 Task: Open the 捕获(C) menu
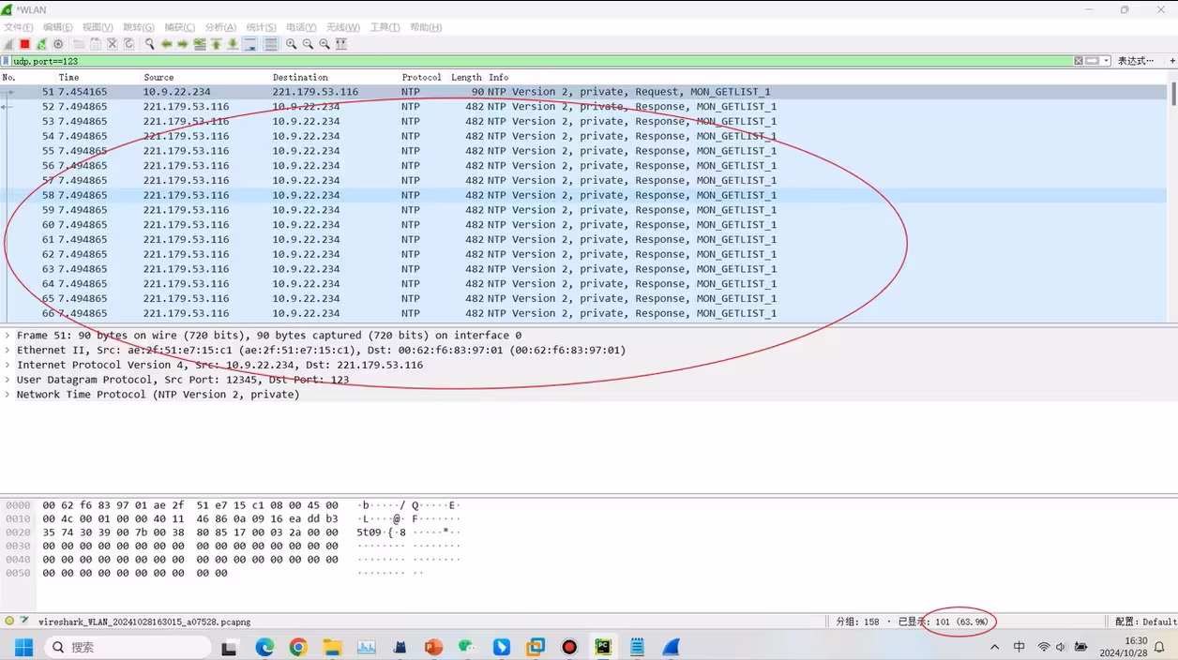coord(179,27)
